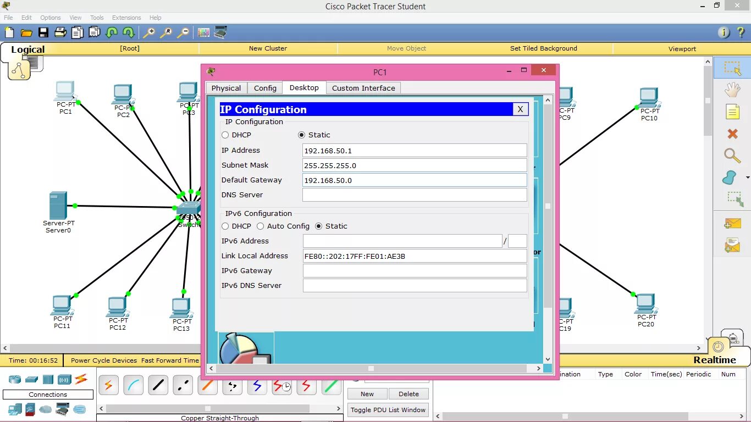Pick the Console cable connection

click(x=133, y=386)
